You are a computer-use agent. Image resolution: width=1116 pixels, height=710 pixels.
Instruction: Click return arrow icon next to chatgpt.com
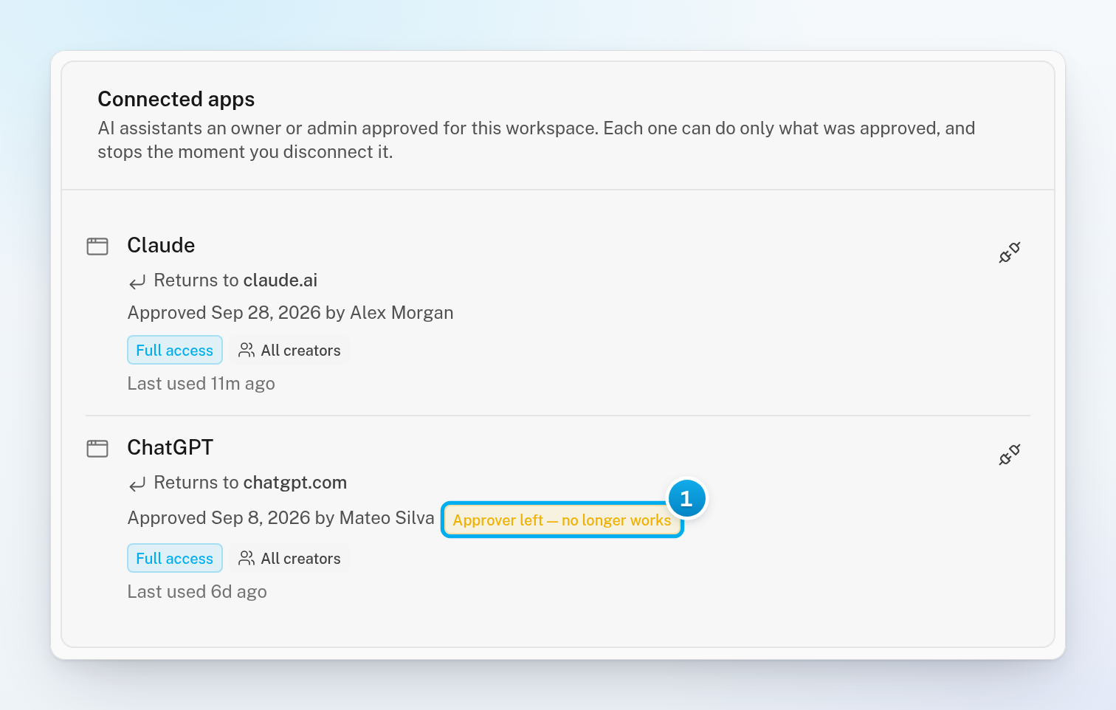point(137,484)
